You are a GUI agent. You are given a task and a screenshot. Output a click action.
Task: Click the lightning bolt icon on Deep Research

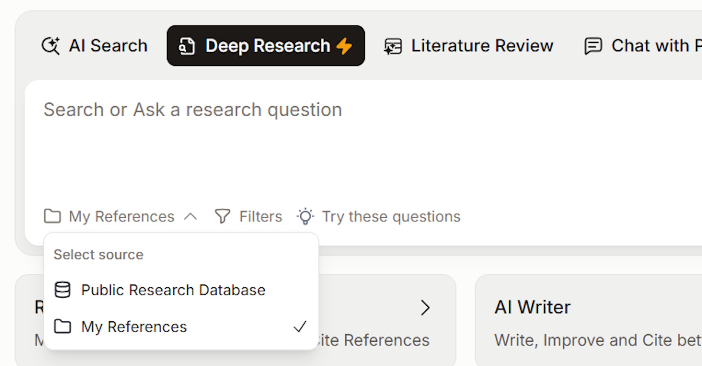click(344, 46)
